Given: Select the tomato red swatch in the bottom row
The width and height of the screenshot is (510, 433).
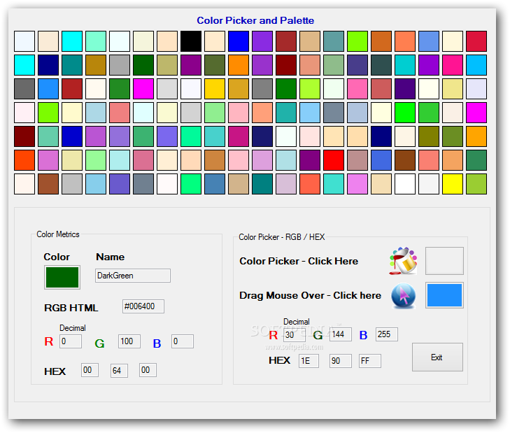Looking at the screenshot, I should pos(310,184).
